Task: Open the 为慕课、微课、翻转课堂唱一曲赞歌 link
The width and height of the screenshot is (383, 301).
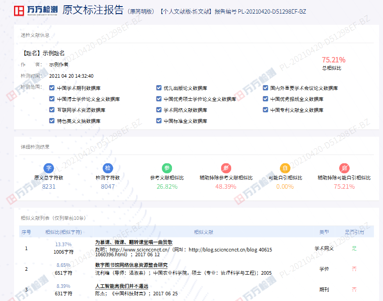Action: click(134, 242)
